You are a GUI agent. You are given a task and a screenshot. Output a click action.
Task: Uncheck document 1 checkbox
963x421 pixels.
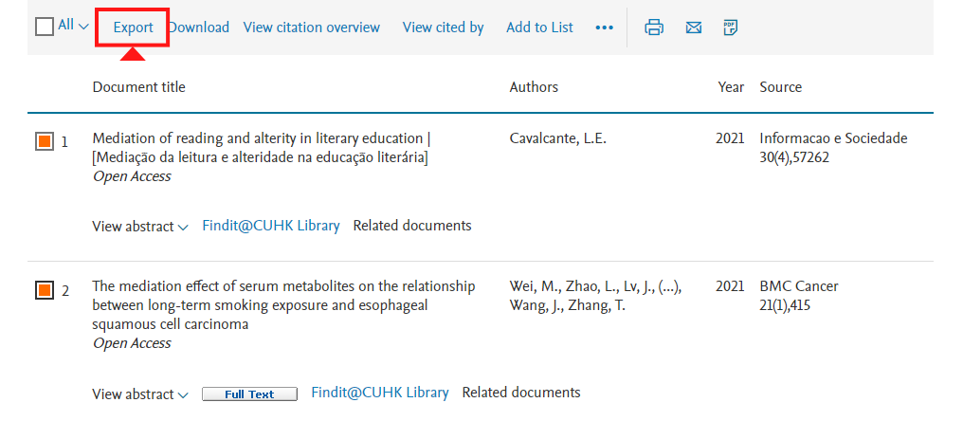click(x=45, y=142)
